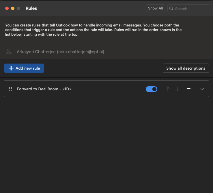Viewport: 213px width, 193px height.
Task: Click Show all descriptions button
Action: (x=186, y=68)
